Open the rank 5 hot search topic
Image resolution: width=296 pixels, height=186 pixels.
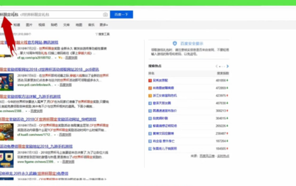165,111
